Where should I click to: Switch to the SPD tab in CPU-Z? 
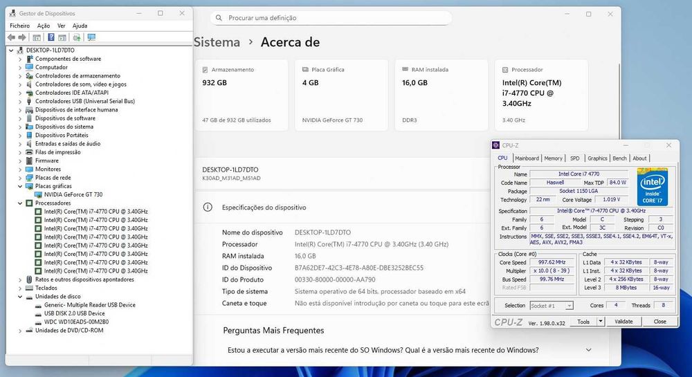tap(574, 158)
